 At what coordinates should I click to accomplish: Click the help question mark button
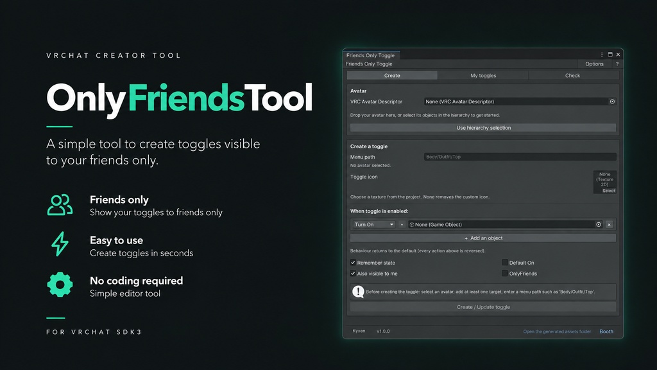(x=617, y=64)
